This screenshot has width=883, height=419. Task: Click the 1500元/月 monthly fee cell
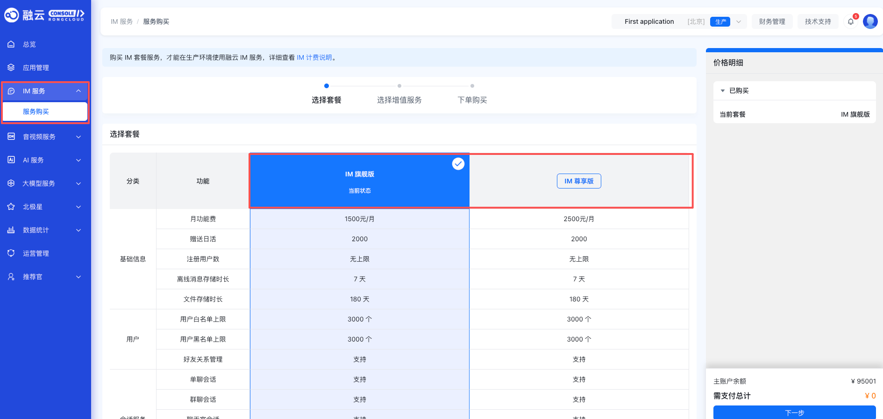pos(360,219)
